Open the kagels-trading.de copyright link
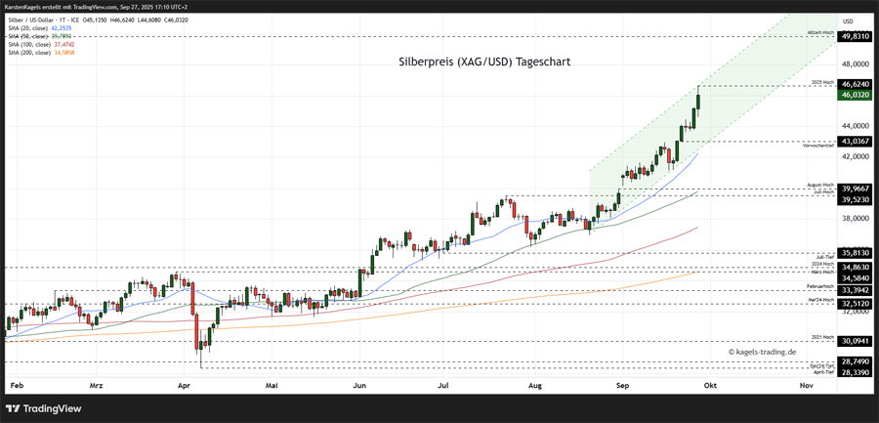Screen dimensions: 879x423 [762, 352]
